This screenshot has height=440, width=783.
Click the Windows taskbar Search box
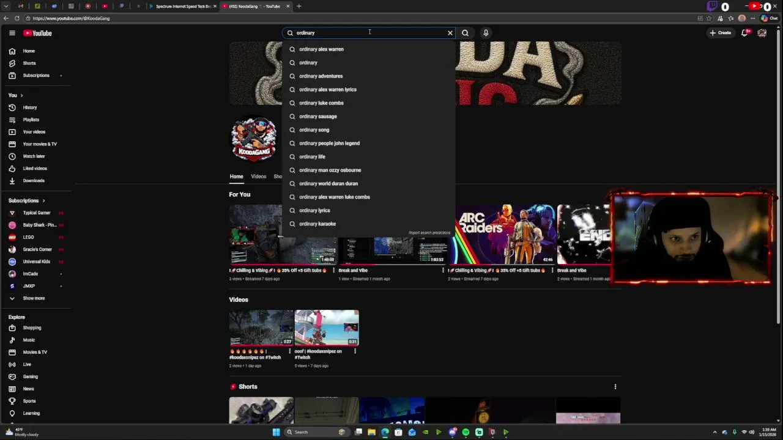click(x=317, y=432)
